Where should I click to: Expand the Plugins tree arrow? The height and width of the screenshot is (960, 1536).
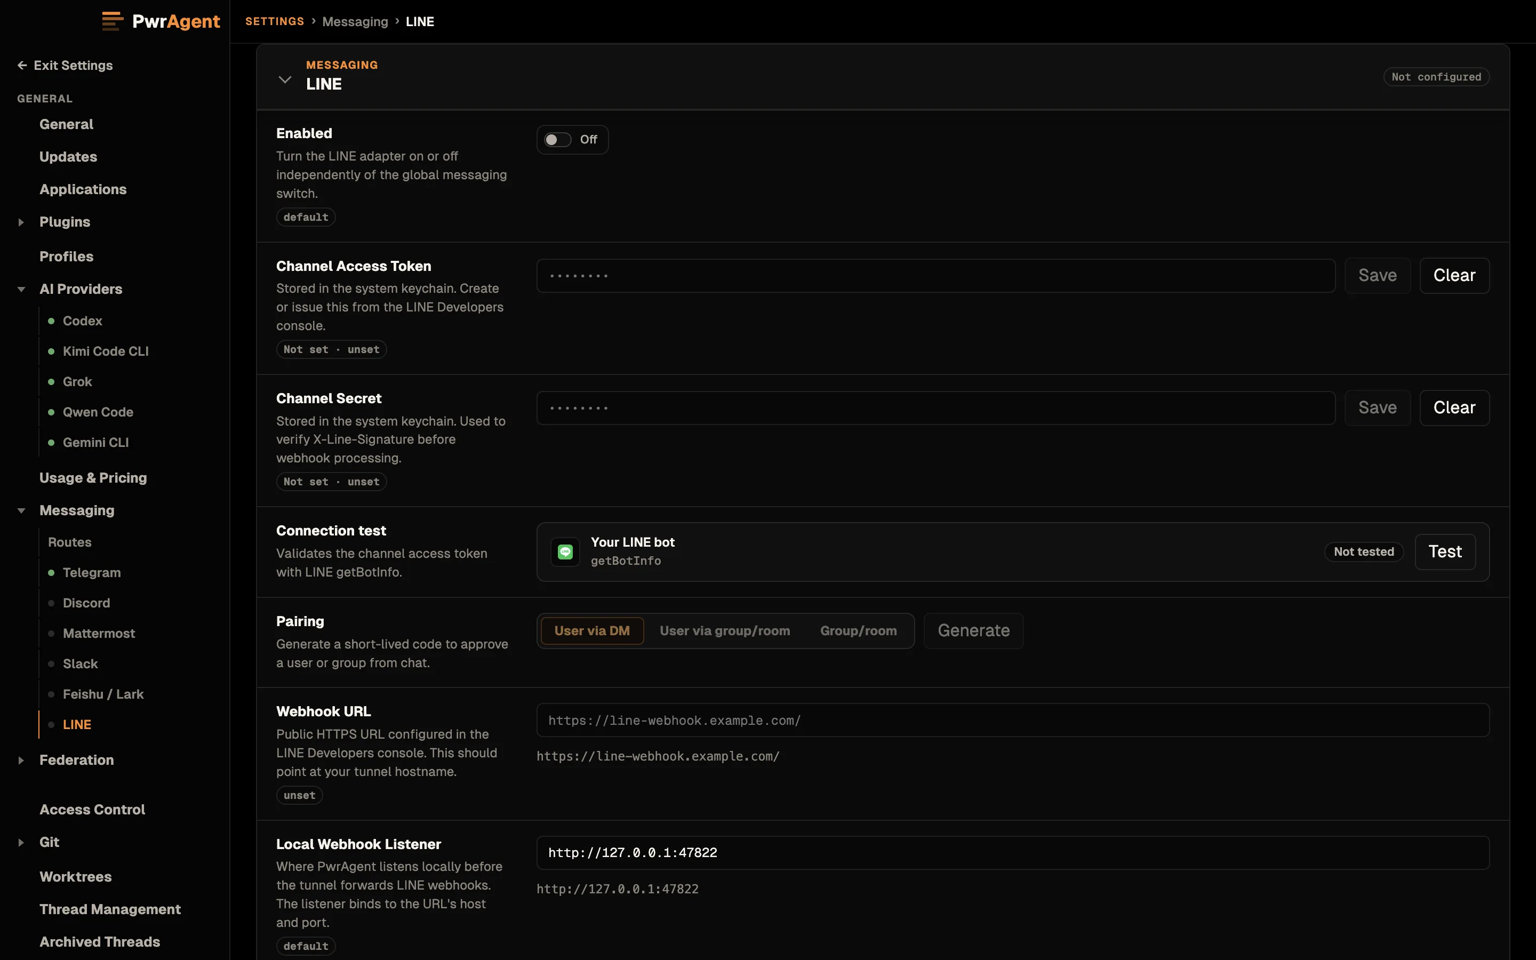(21, 222)
